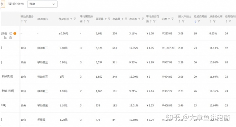Screen dimensions: 236x127
Task: Click orders value 74
Action: point(195,48)
